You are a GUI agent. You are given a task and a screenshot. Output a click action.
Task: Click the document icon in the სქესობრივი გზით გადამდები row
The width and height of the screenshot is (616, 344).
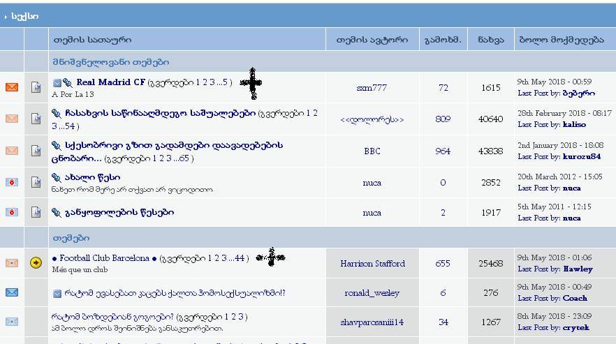coord(36,151)
